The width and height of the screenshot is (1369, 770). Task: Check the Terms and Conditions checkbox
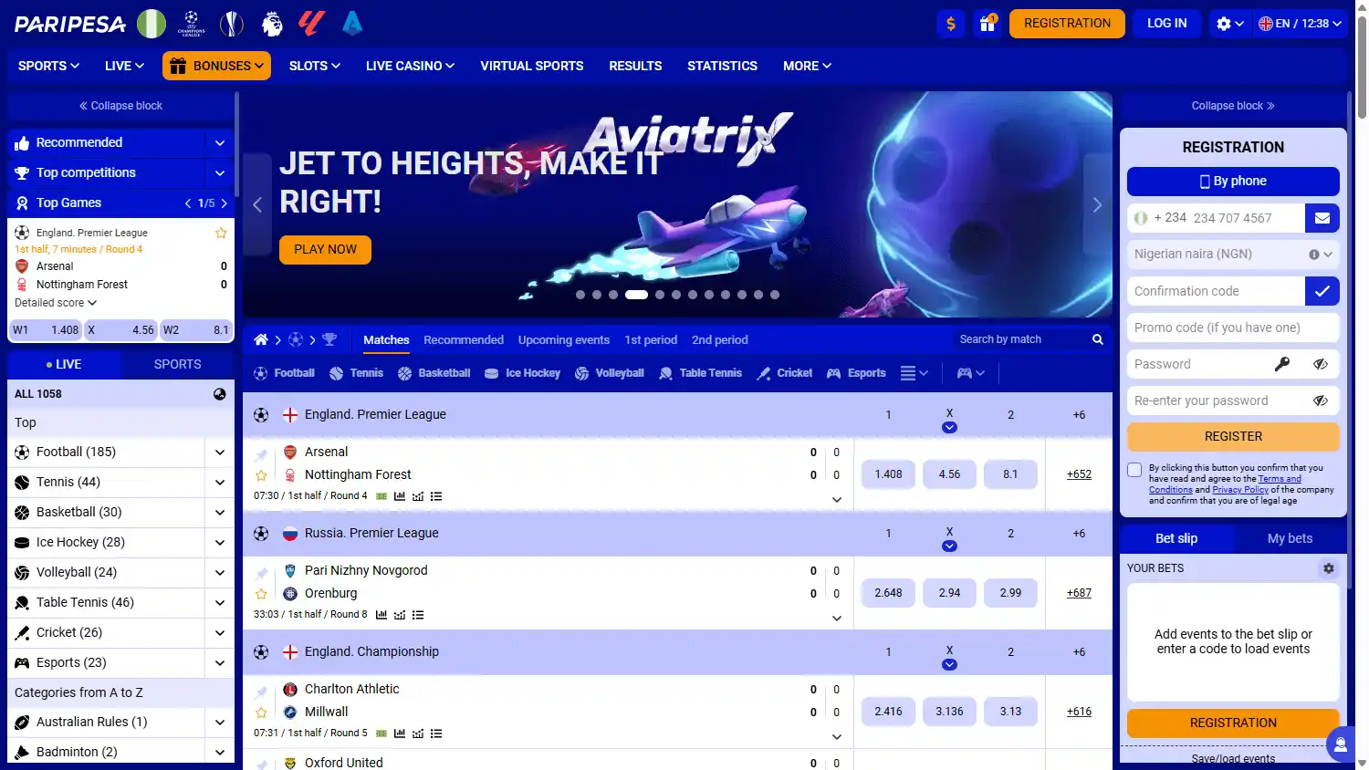[x=1134, y=470]
